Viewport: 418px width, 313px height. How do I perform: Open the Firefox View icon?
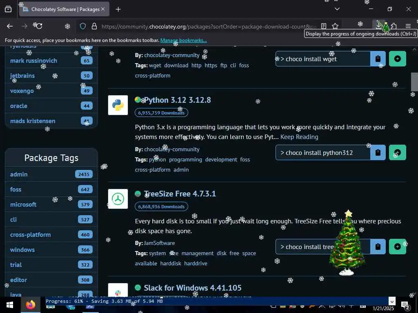point(8,9)
